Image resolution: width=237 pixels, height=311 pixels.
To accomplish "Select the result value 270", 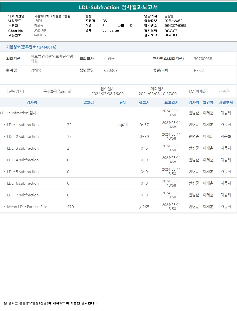I will (x=70, y=207).
